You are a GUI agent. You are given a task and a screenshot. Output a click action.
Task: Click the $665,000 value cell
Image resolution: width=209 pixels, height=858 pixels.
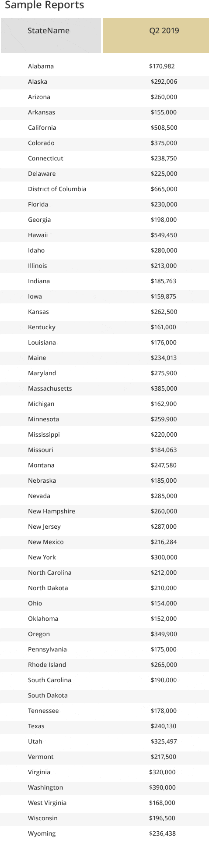pyautogui.click(x=164, y=189)
